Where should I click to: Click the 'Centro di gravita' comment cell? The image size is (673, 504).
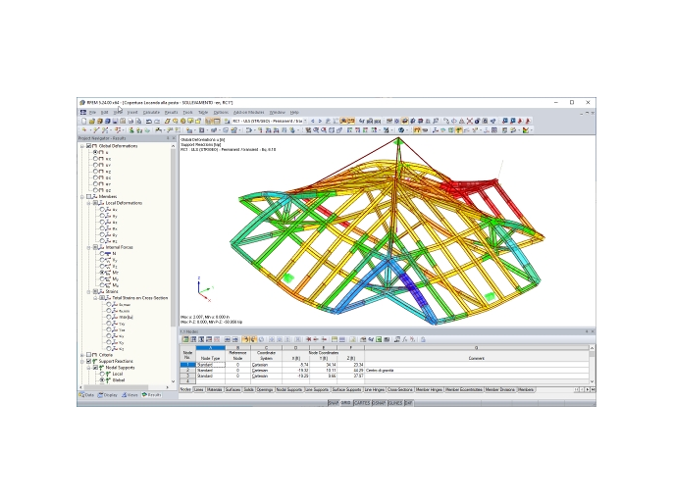click(477, 371)
